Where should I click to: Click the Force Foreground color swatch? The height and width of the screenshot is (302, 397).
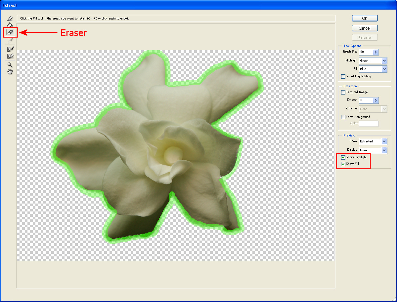[369, 124]
